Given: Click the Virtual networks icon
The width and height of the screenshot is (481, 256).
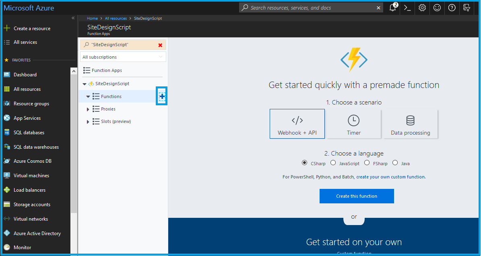Looking at the screenshot, I should tap(7, 219).
